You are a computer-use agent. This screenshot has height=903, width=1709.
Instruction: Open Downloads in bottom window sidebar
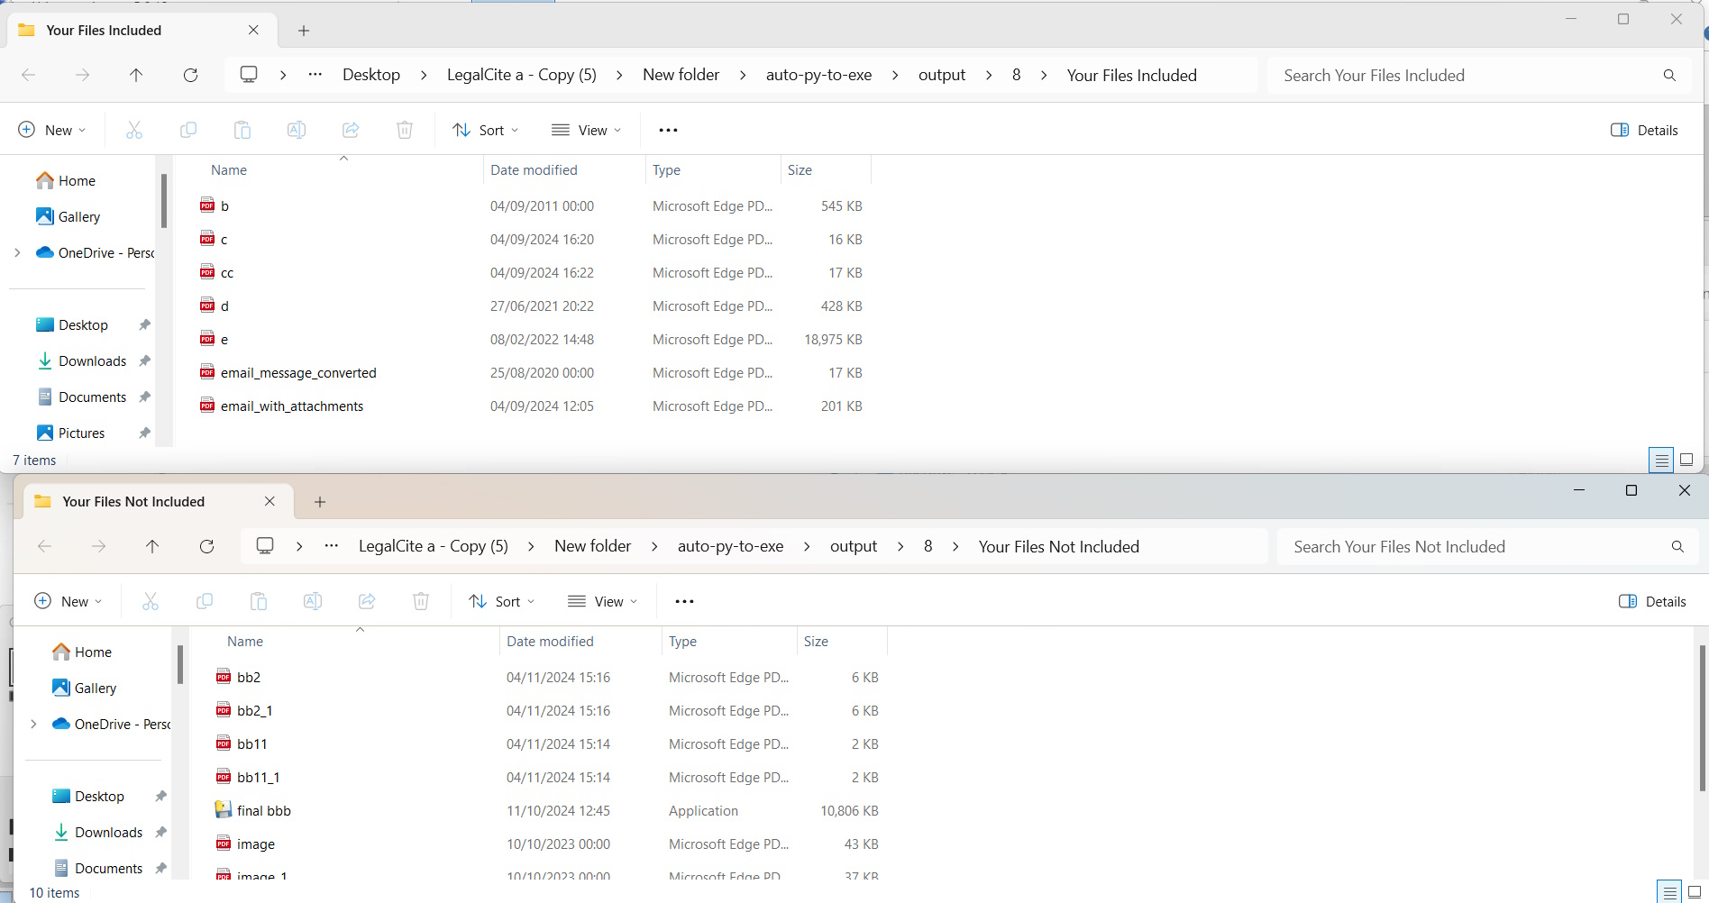pos(108,832)
